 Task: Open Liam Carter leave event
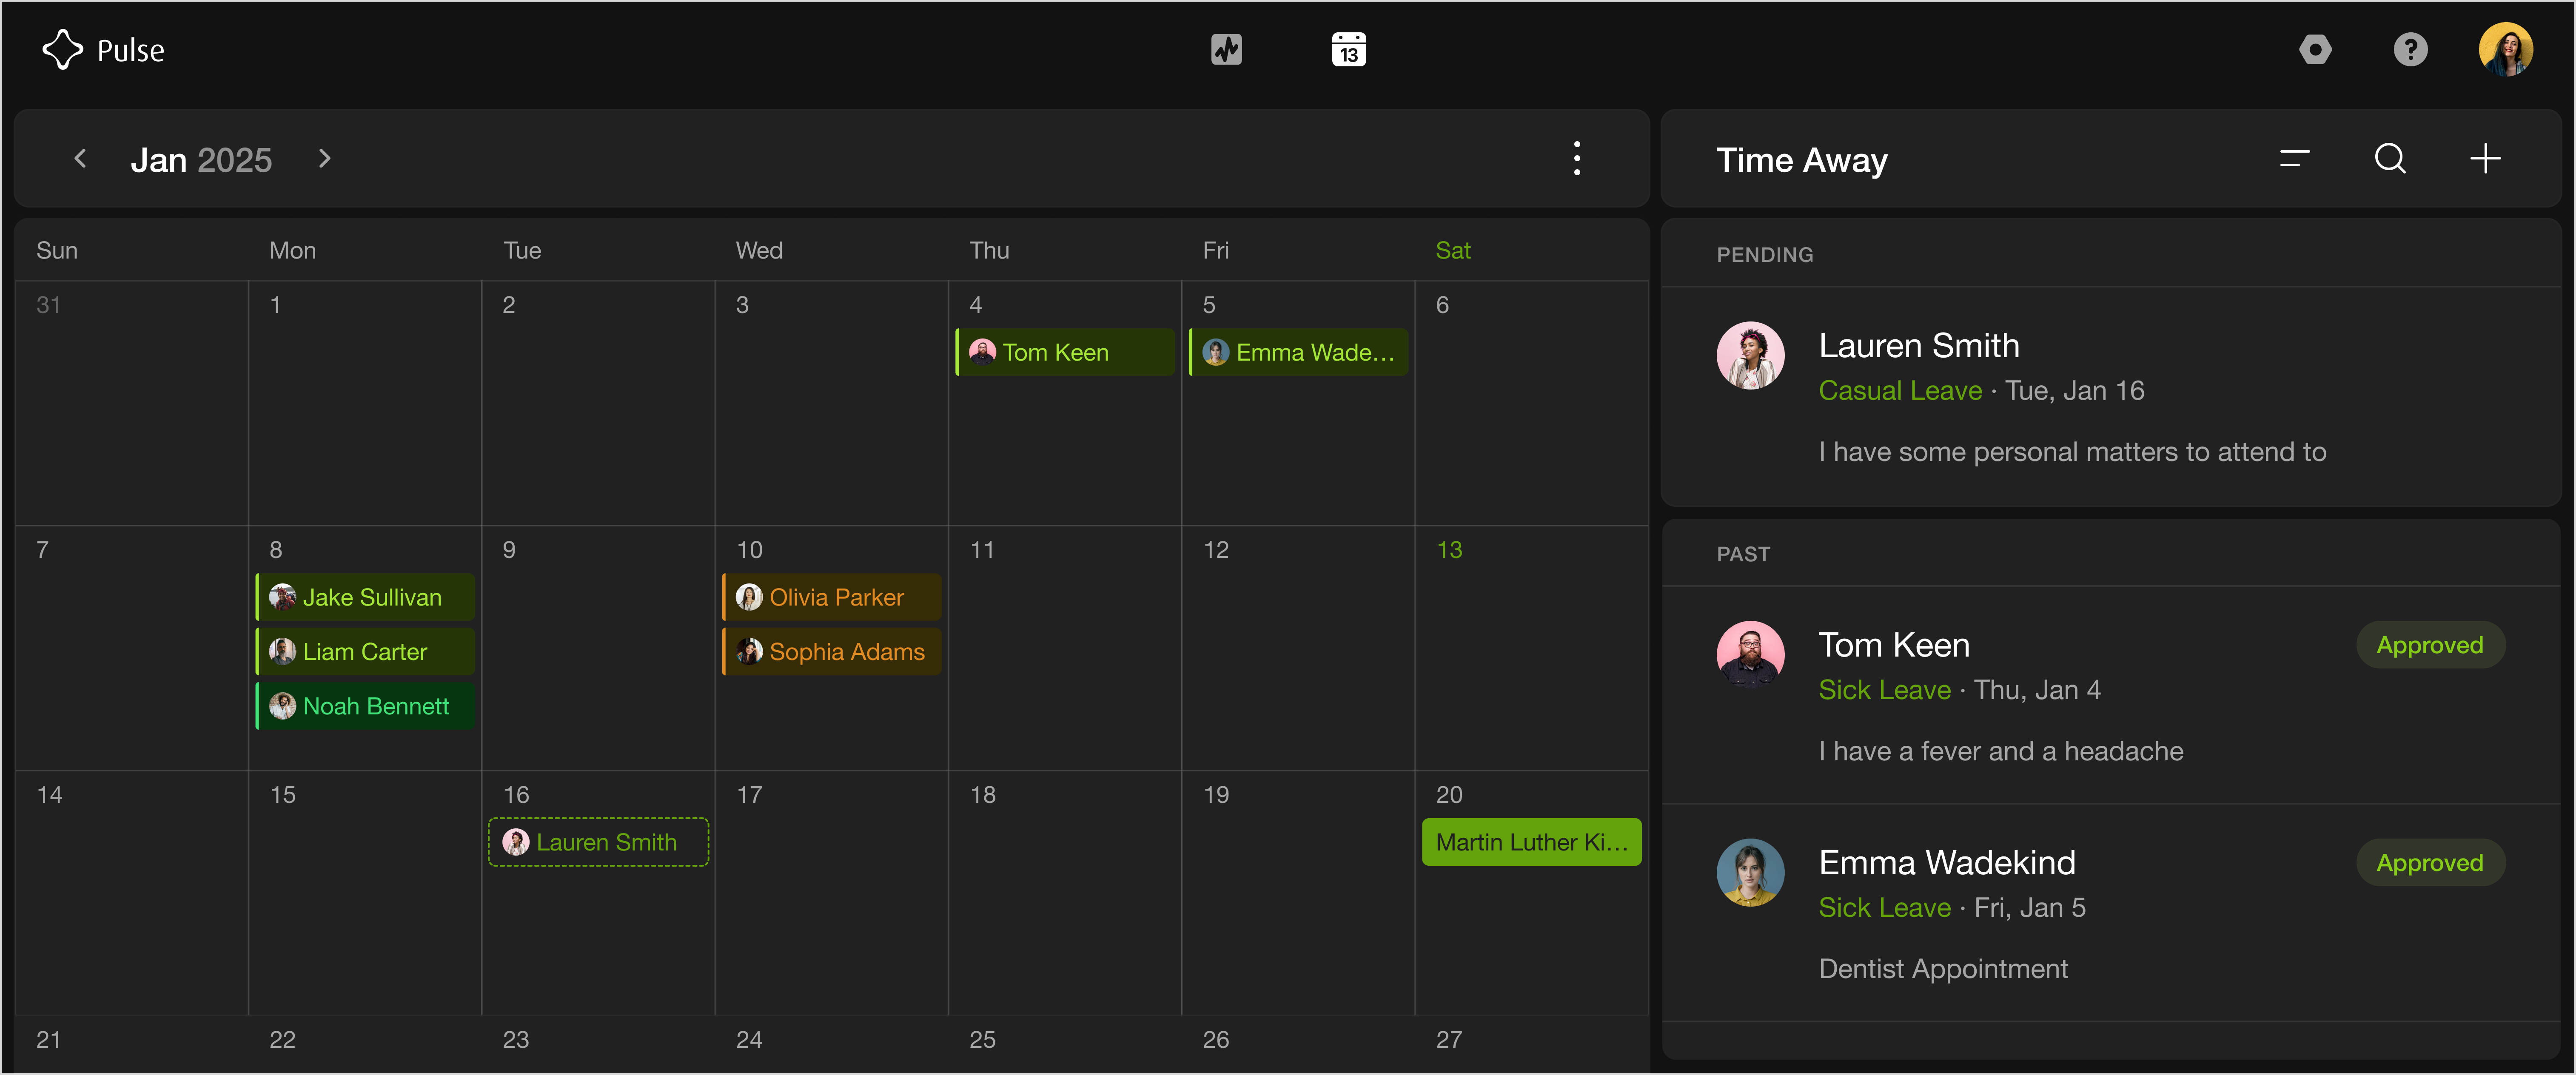click(365, 652)
